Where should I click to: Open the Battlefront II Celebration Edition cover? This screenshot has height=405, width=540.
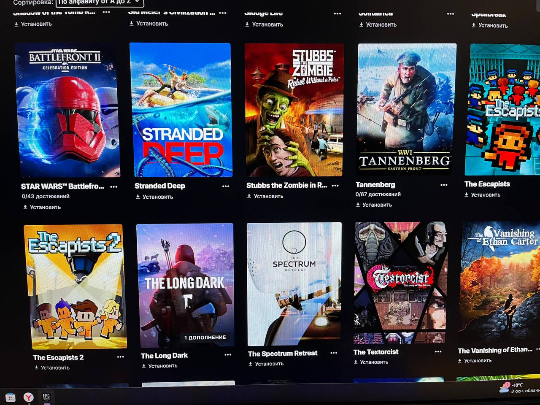coord(67,110)
